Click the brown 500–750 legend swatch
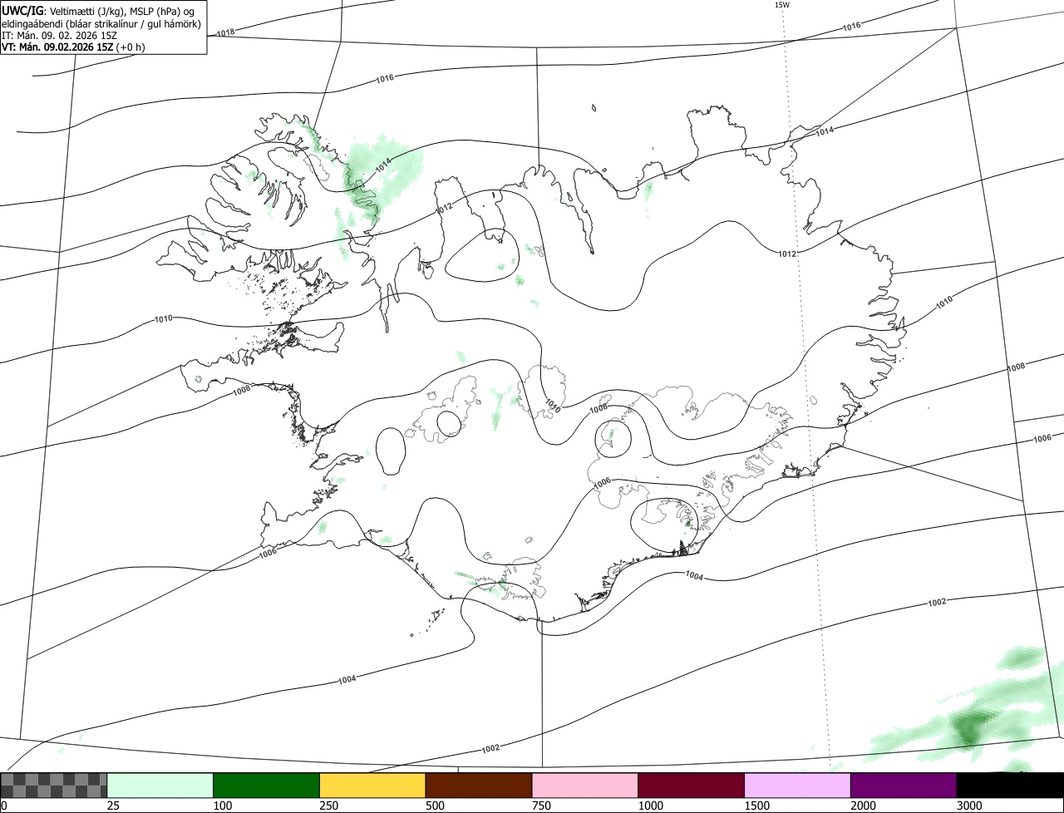 click(x=479, y=785)
